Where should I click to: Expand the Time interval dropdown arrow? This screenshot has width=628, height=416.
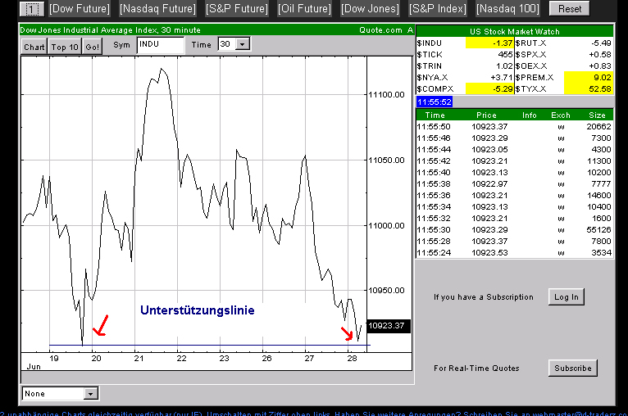[243, 44]
